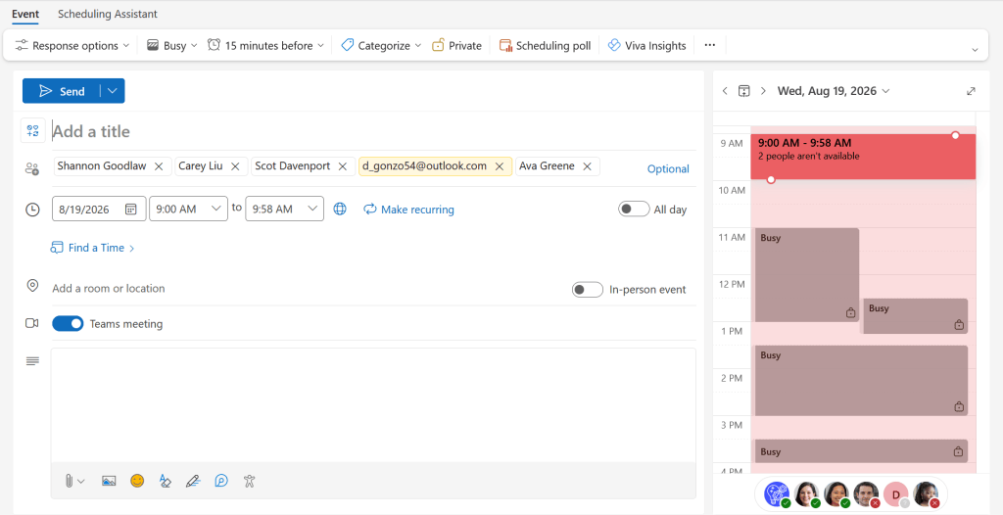Expand the calendar pane with arrows icon
This screenshot has height=515, width=1003.
pyautogui.click(x=971, y=91)
